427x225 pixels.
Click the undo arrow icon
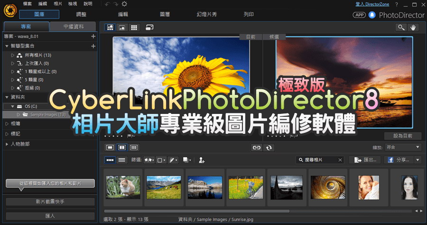107,4
